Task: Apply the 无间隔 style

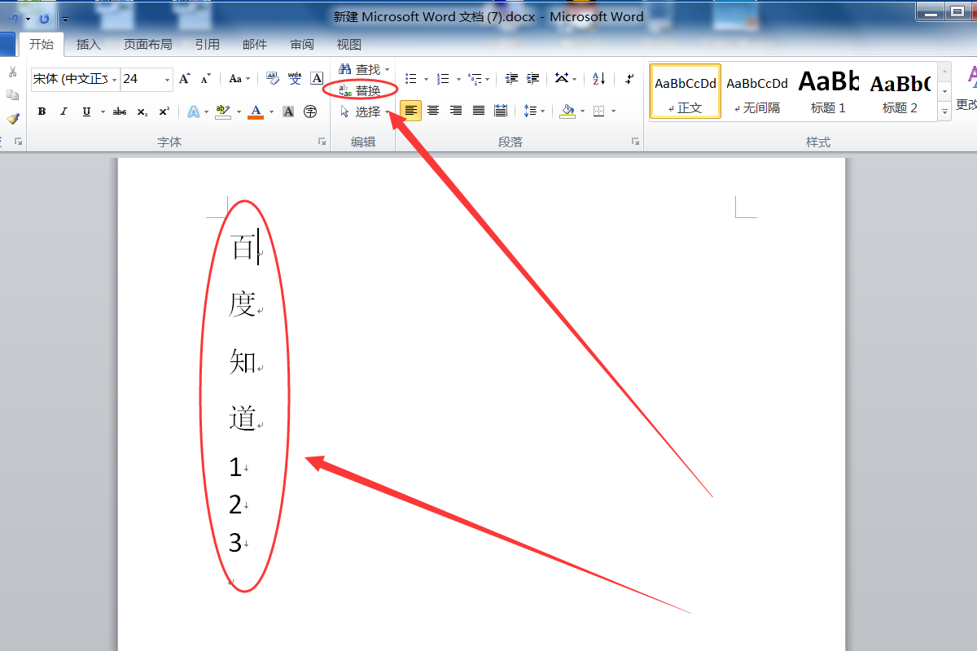Action: 757,91
